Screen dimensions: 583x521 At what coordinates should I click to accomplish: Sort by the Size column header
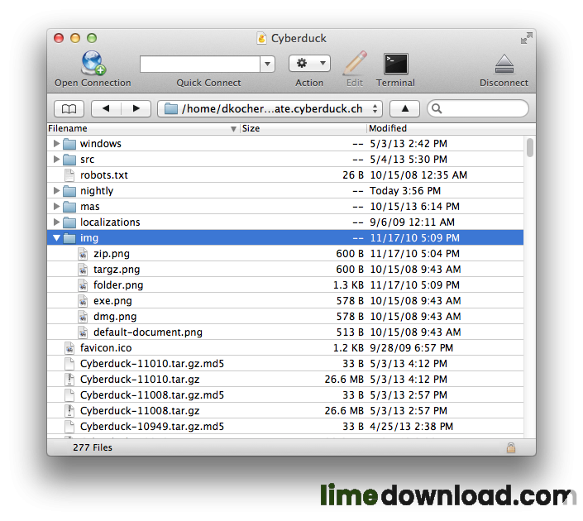[x=302, y=129]
